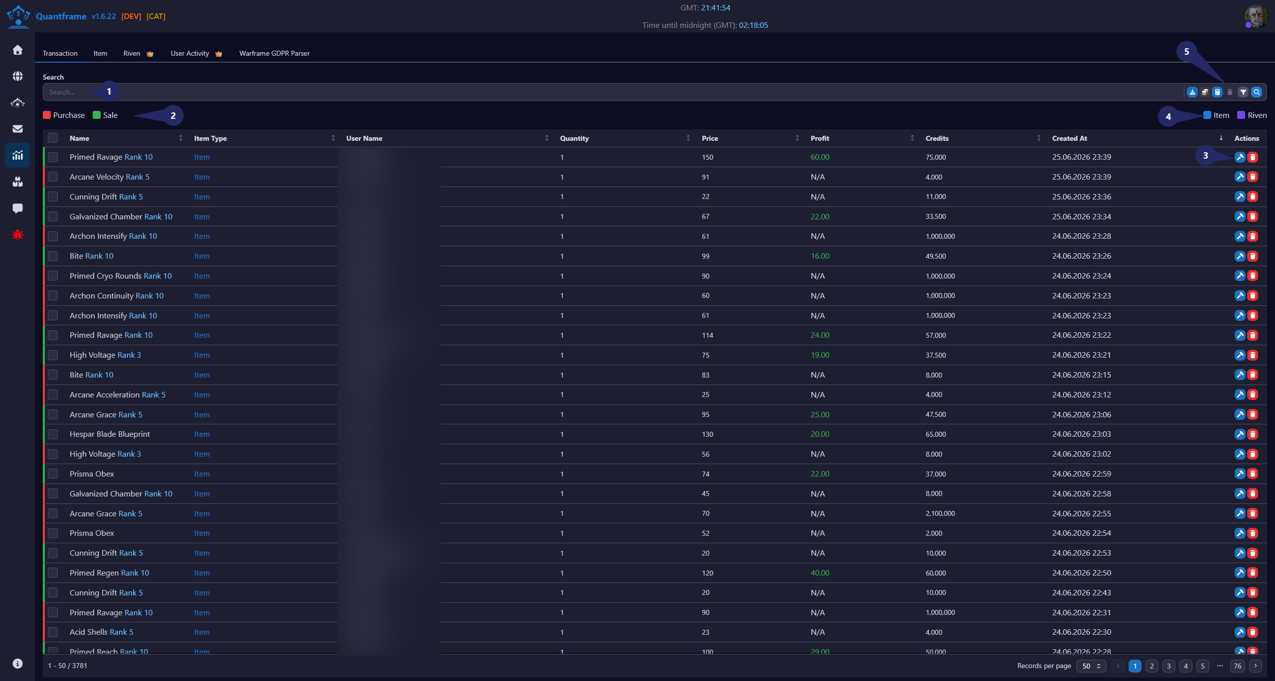Open the Home page in the sidebar
This screenshot has height=681, width=1275.
[x=17, y=50]
